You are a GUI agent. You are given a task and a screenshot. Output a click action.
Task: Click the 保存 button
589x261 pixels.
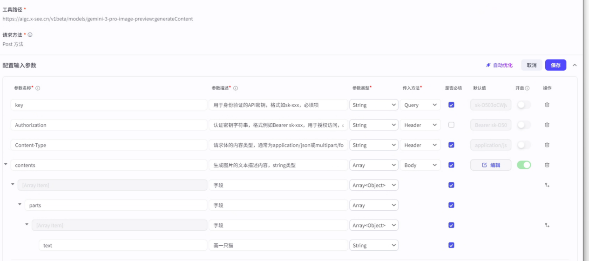point(555,65)
